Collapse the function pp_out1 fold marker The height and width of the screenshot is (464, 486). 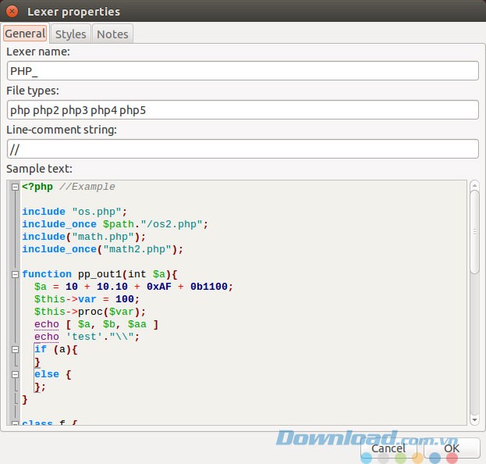15,274
